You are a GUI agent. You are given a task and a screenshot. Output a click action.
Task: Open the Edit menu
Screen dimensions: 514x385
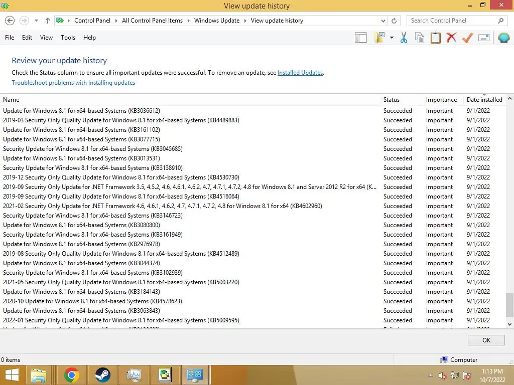(x=27, y=38)
